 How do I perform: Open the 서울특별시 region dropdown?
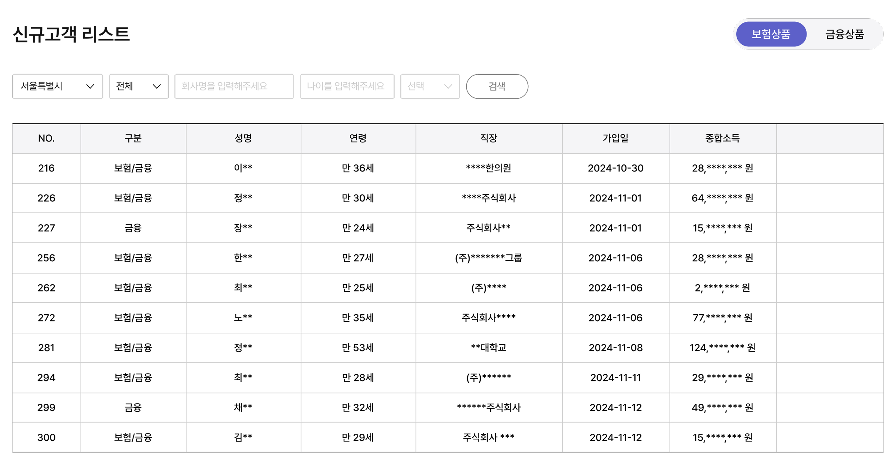pos(57,86)
